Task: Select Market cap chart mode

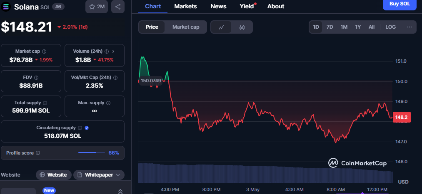Action: [x=186, y=27]
